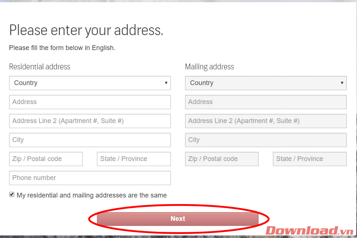Click the "Residential address" section heading

tap(40, 67)
